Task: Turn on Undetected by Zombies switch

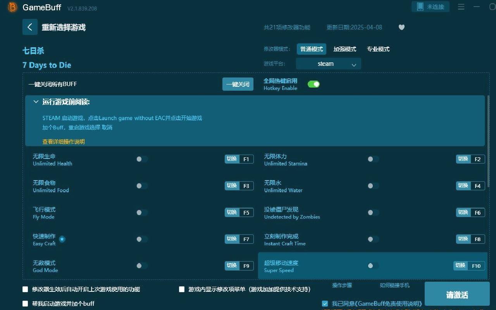Action: click(373, 212)
